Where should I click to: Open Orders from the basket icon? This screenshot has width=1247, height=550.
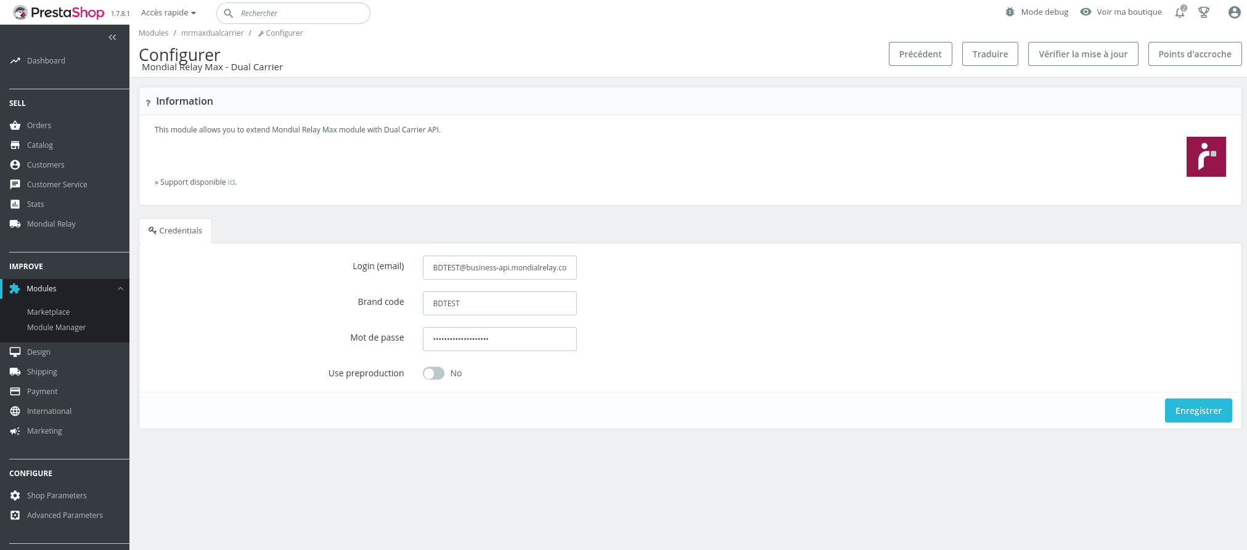15,126
